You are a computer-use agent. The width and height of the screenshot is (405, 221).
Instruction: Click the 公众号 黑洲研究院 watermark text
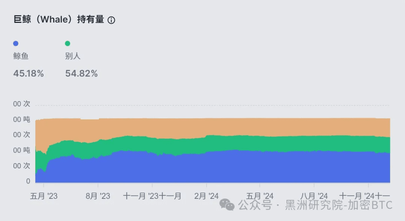[315, 205]
